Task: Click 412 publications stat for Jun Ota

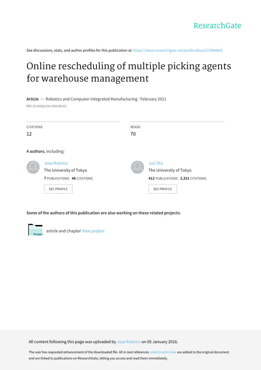Action: click(x=163, y=178)
